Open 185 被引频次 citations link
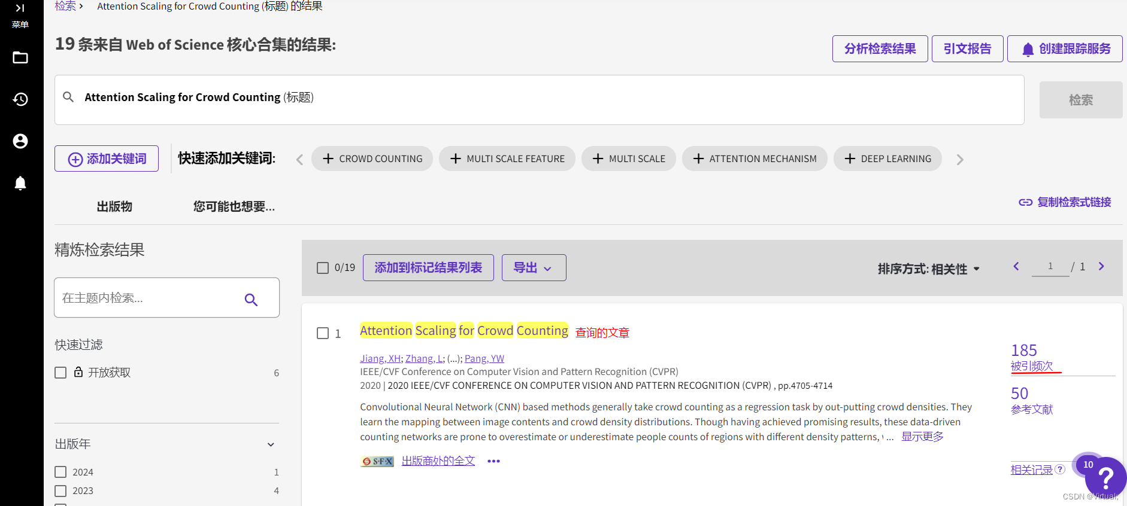This screenshot has width=1127, height=506. click(1032, 357)
